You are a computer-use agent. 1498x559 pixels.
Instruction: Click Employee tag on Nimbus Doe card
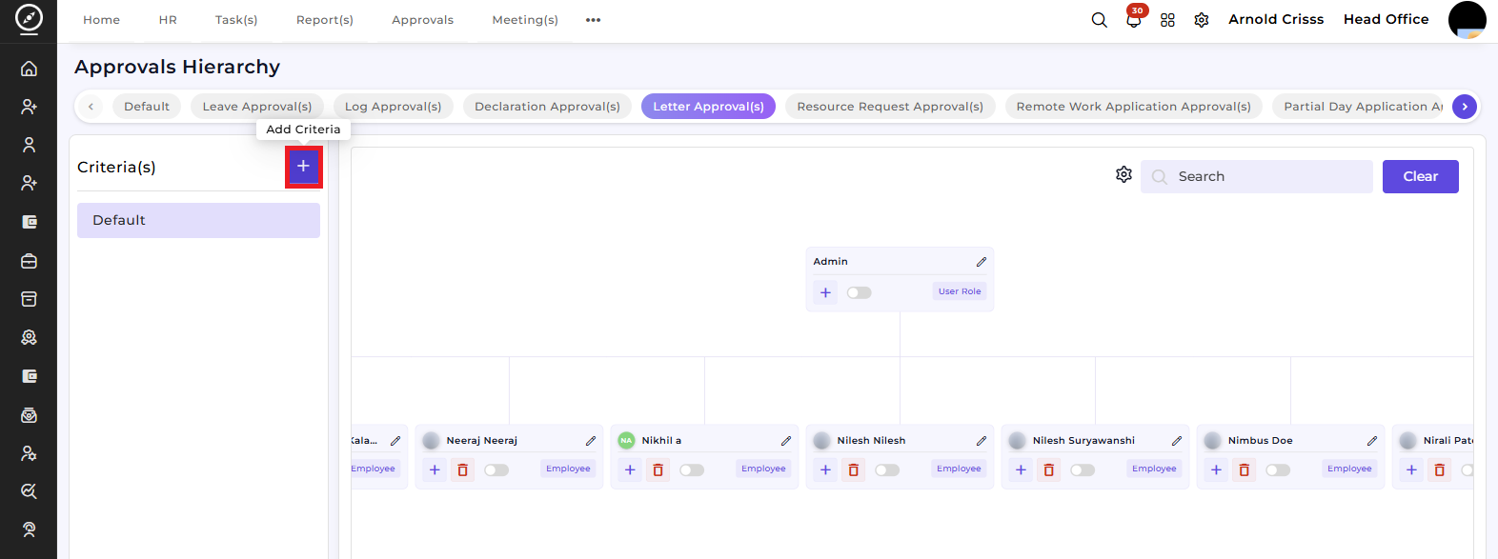point(1349,469)
